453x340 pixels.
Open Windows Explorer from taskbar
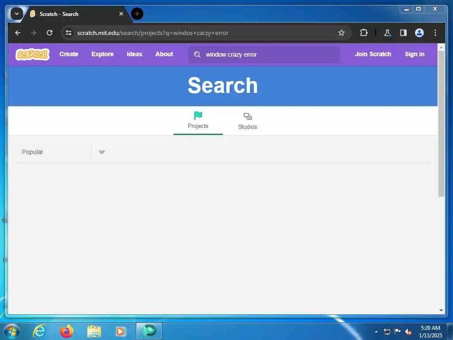94,332
